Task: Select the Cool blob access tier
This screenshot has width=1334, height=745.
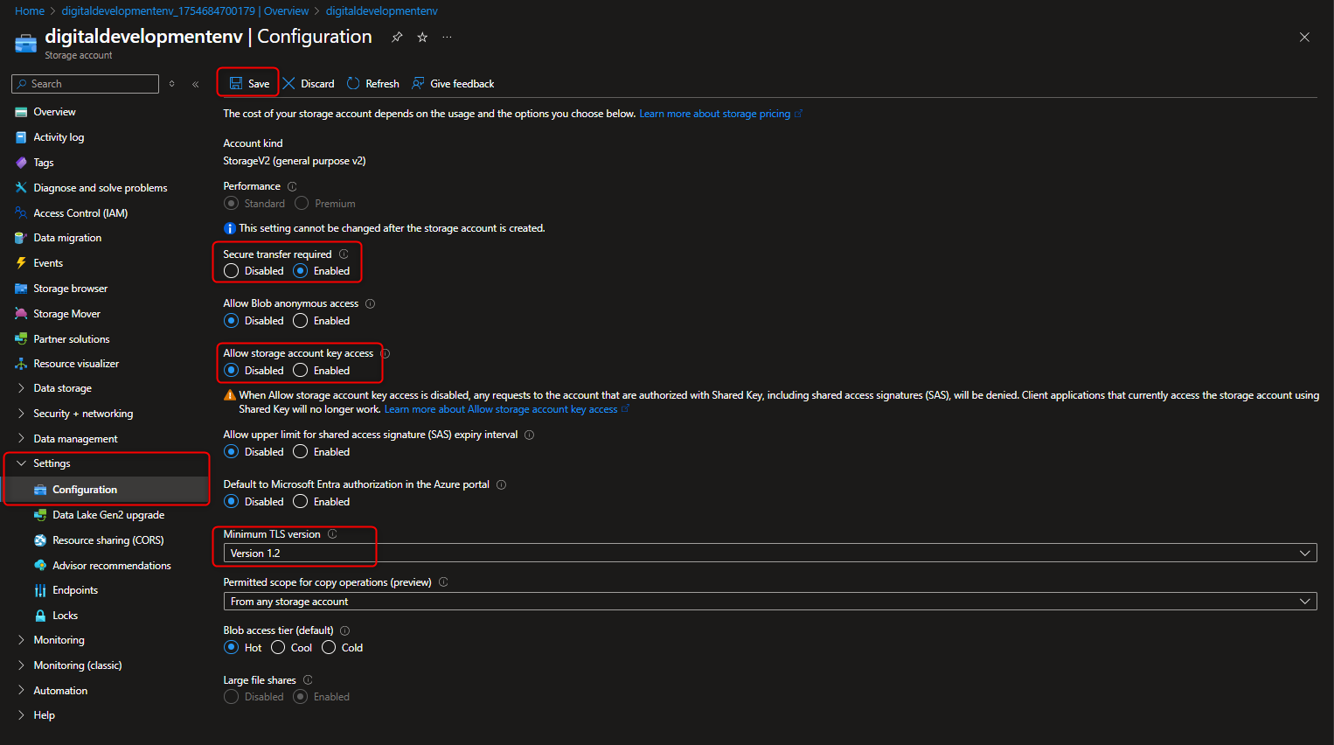Action: [x=277, y=647]
